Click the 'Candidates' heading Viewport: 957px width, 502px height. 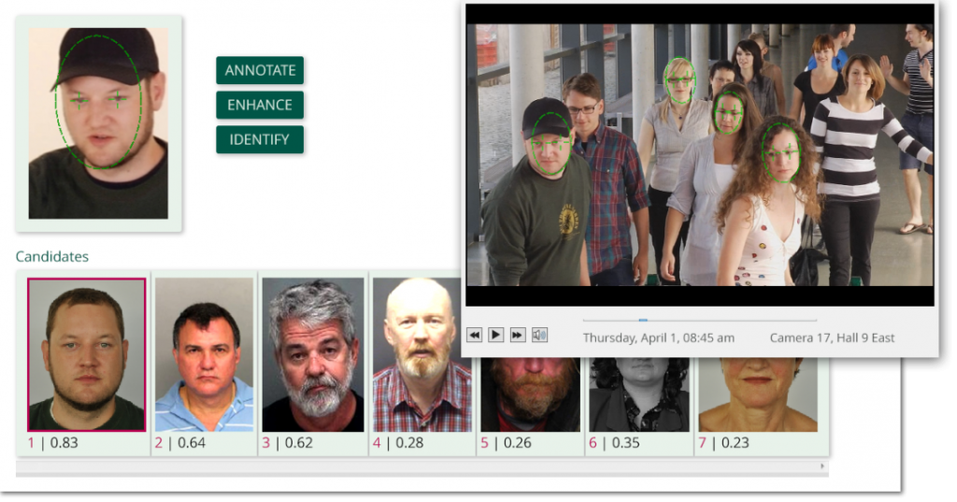point(52,256)
